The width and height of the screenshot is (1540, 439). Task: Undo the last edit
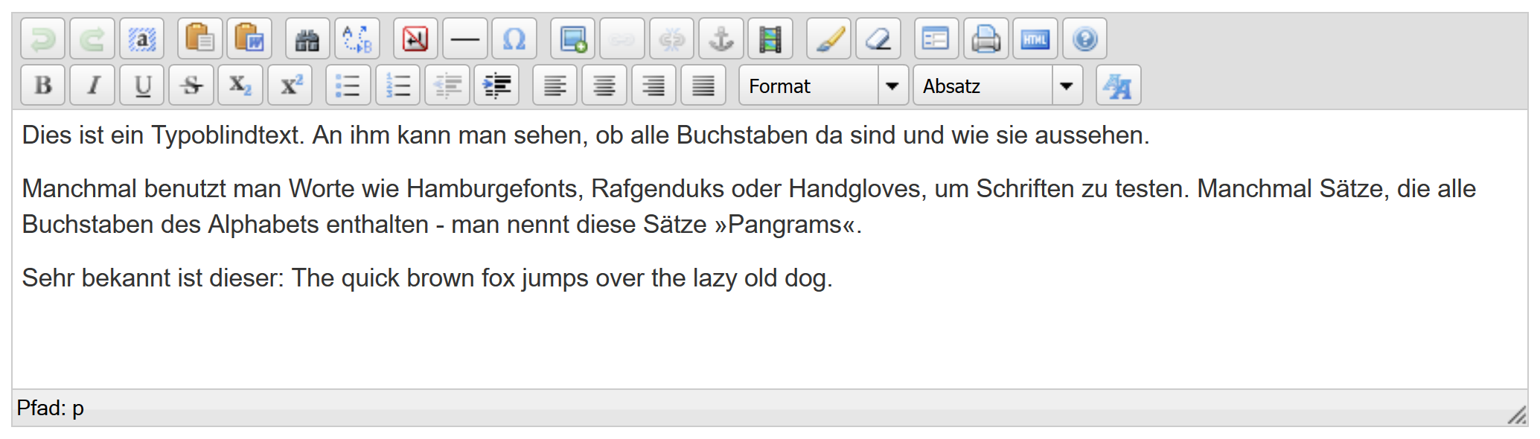click(42, 39)
